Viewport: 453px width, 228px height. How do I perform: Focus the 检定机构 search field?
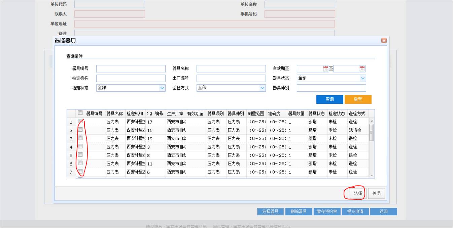coord(131,78)
